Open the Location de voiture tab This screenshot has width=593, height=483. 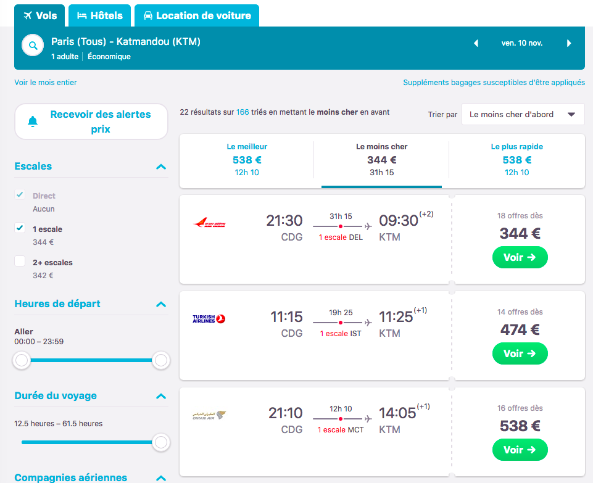click(x=197, y=16)
